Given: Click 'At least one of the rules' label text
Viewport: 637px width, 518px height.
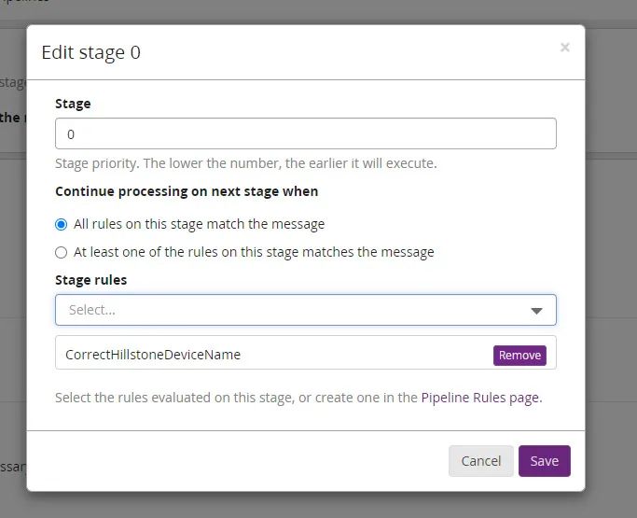Looking at the screenshot, I should tap(254, 252).
